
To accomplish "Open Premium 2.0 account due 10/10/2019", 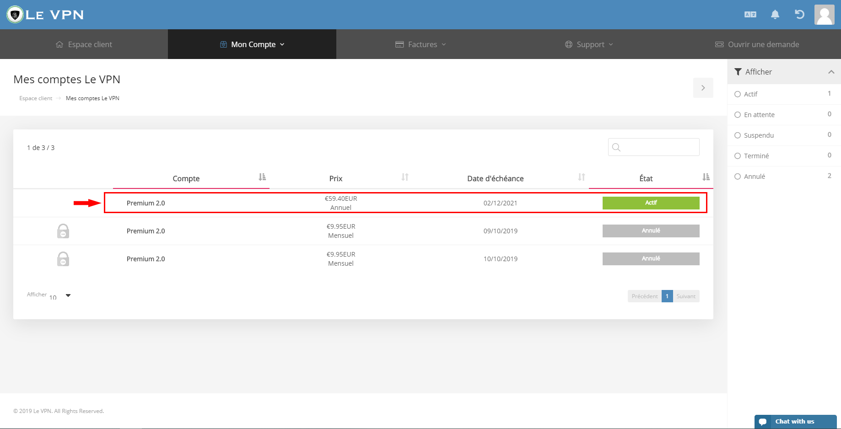I will [x=146, y=259].
